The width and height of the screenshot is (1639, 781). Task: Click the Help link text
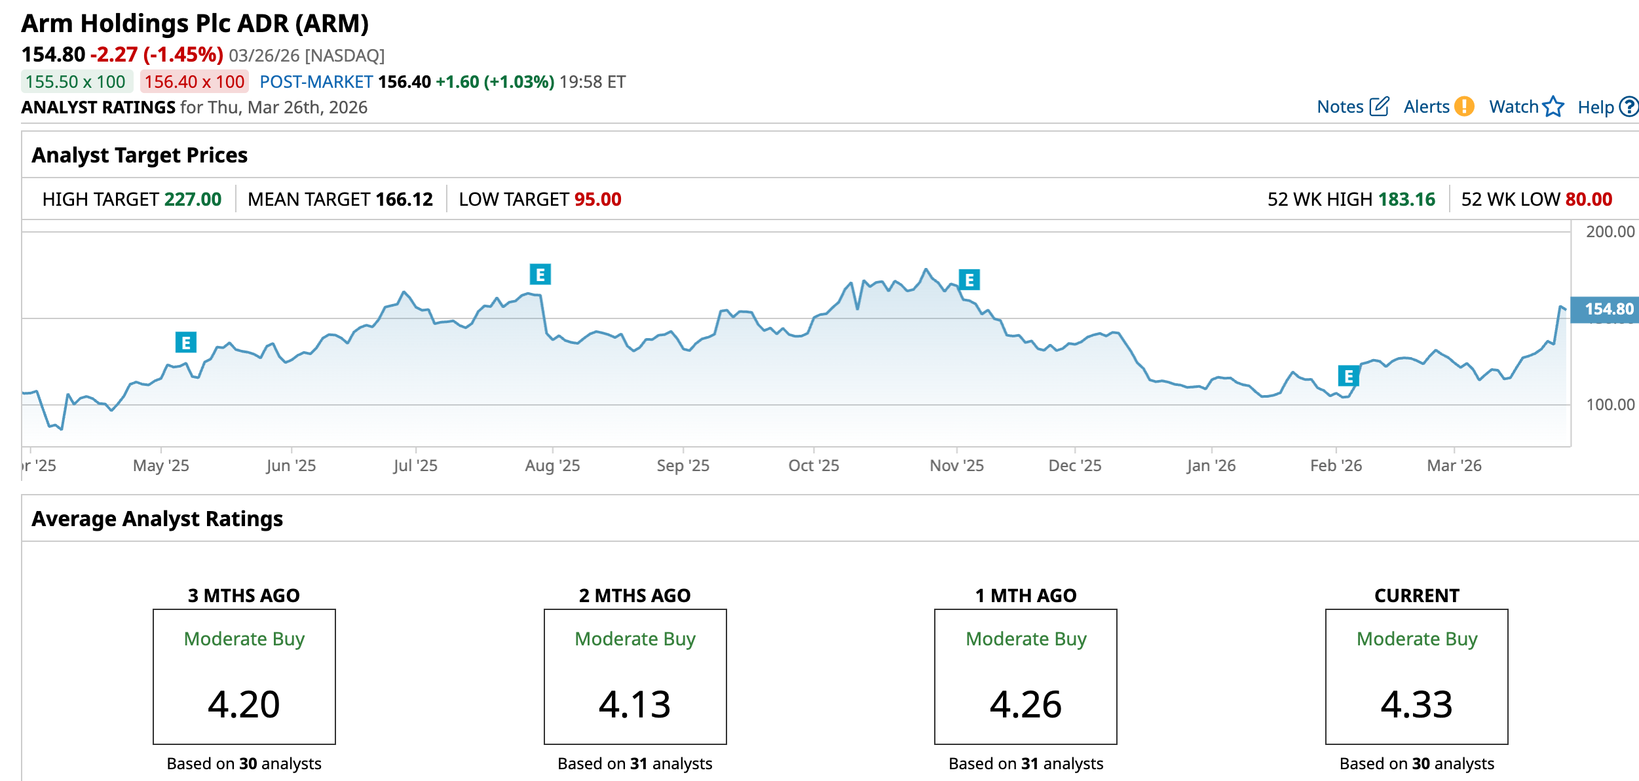pyautogui.click(x=1595, y=107)
